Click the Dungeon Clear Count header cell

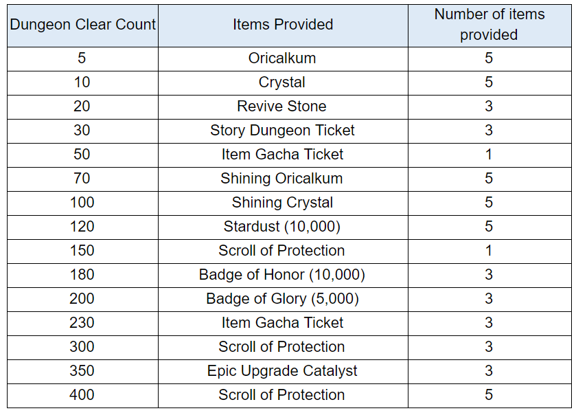(x=82, y=25)
